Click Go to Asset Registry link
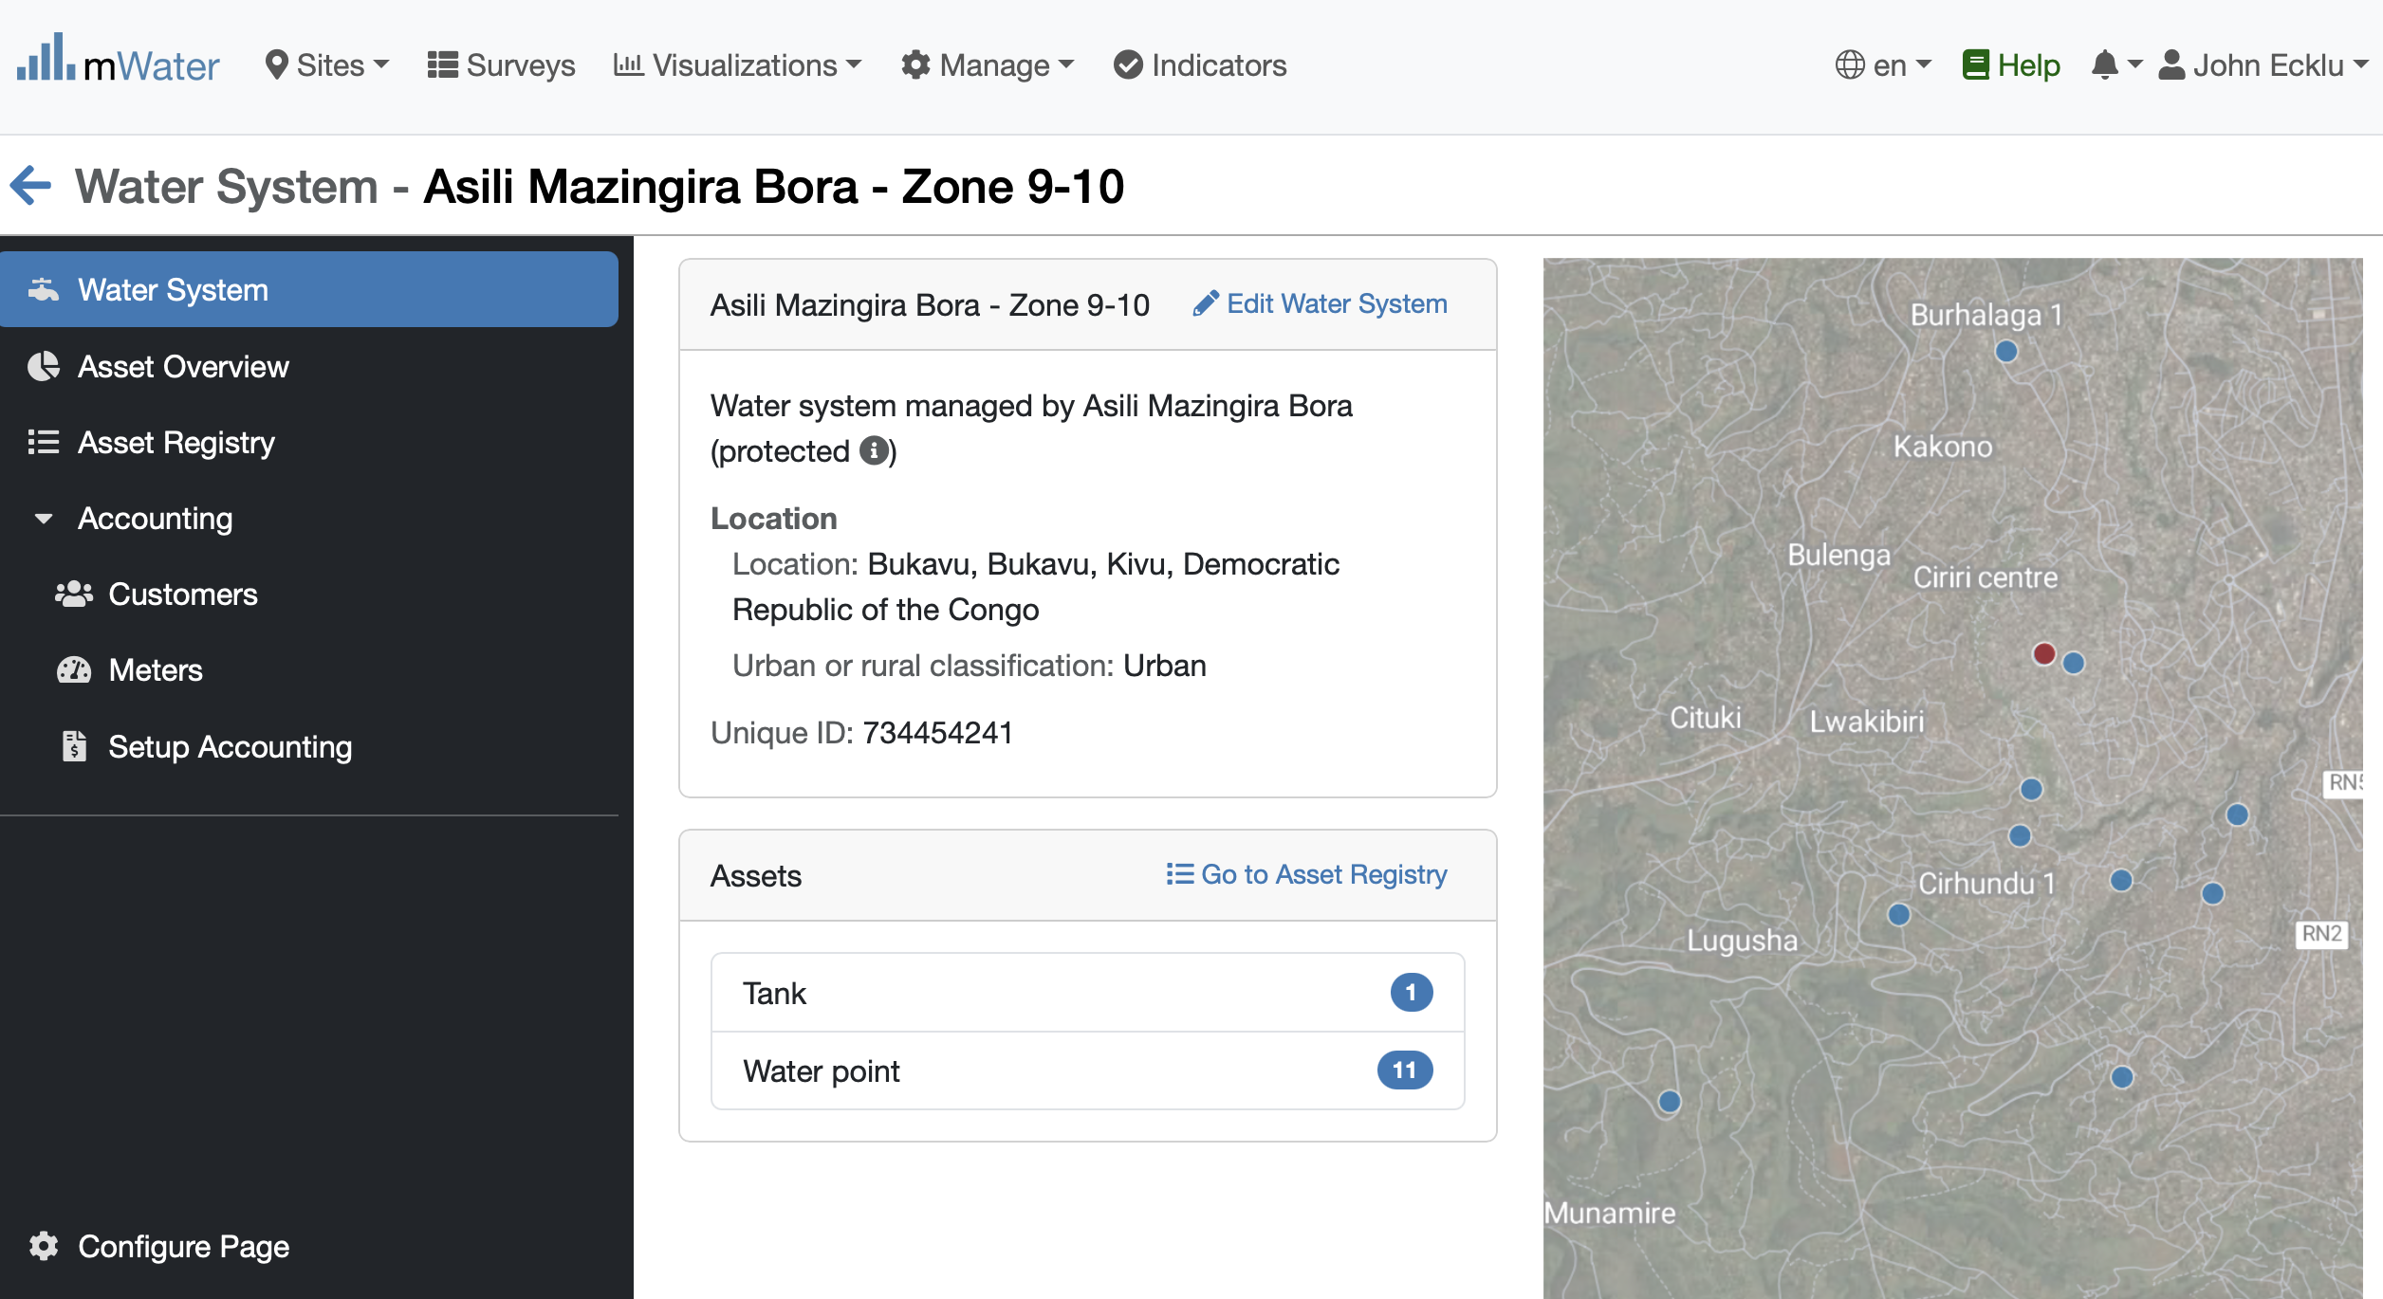The width and height of the screenshot is (2383, 1299). pyautogui.click(x=1306, y=873)
